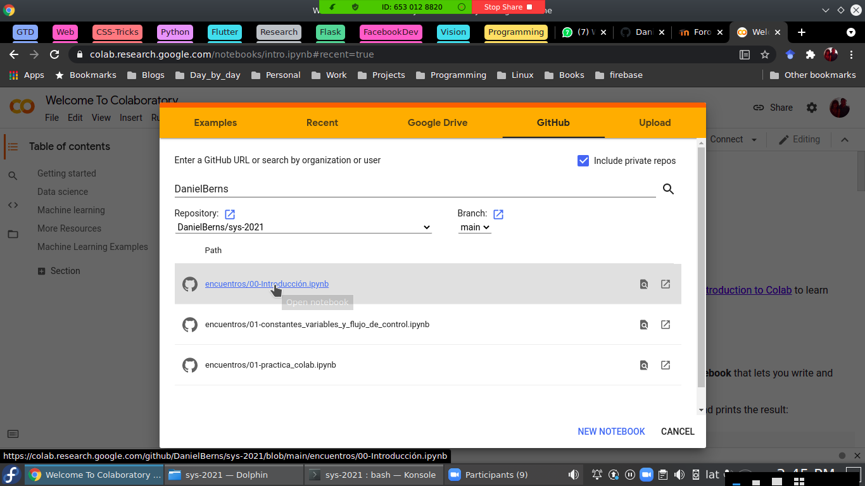Open the File menu in Colab

pos(52,118)
